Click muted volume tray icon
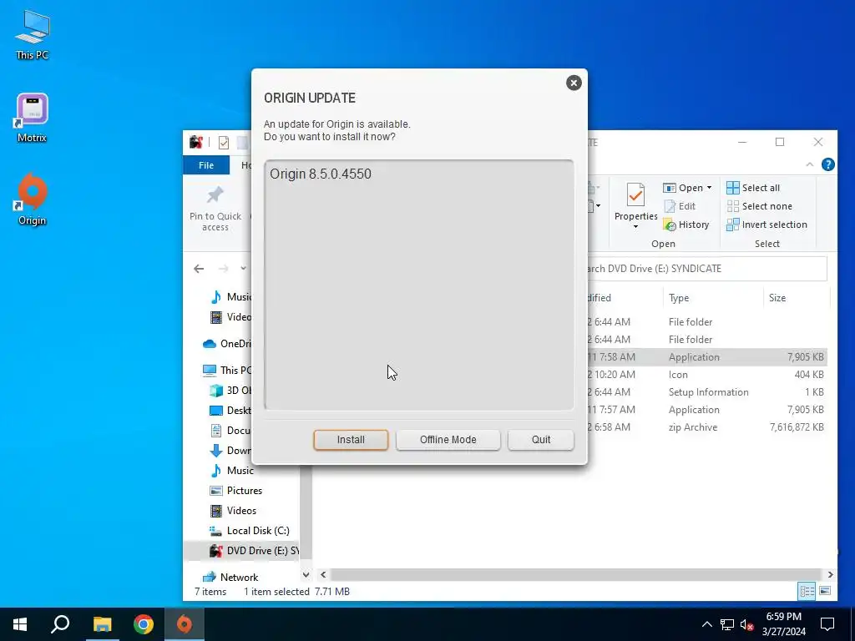The width and height of the screenshot is (855, 641). tap(746, 624)
